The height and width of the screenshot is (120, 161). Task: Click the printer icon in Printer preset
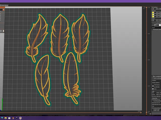pos(153,20)
